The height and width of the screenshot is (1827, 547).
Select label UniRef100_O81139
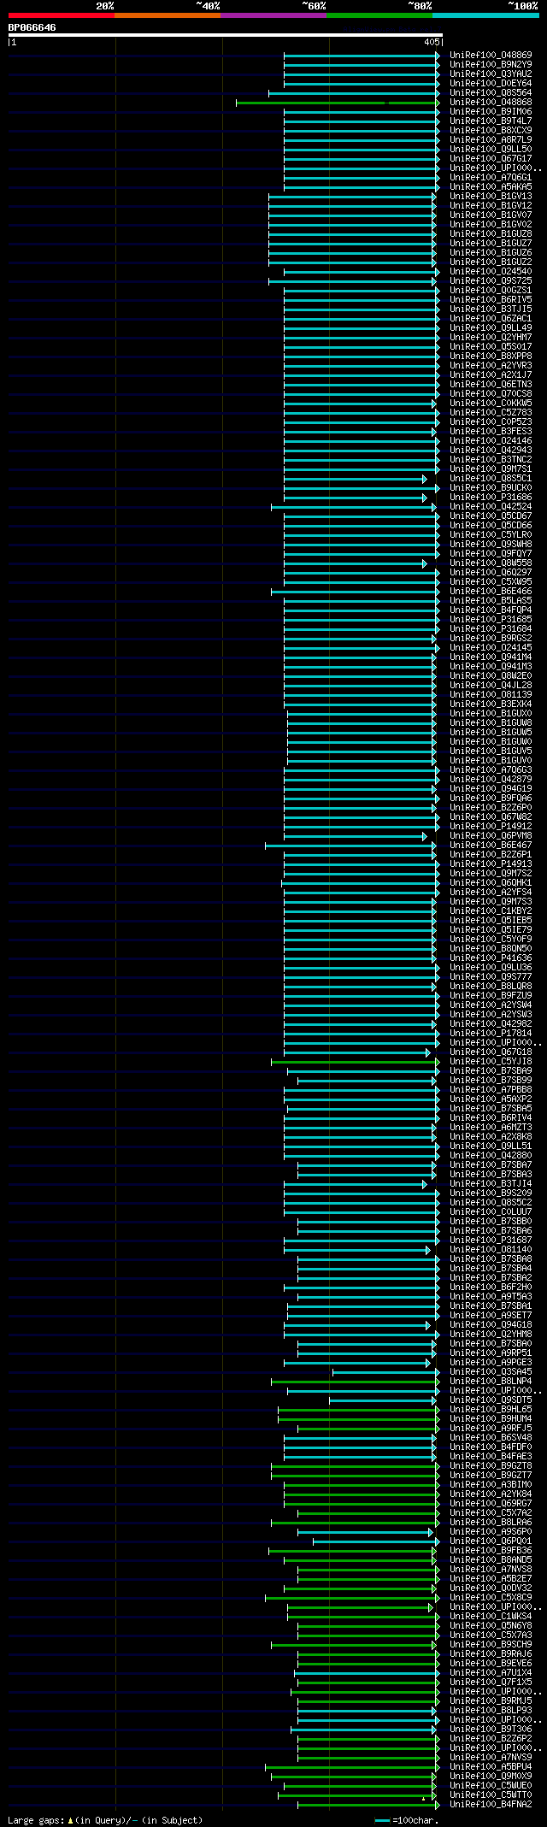tap(491, 695)
